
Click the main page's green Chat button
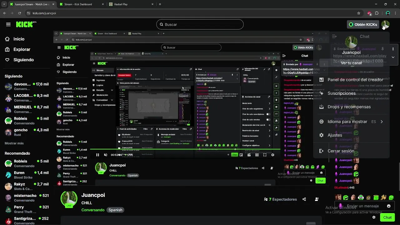(x=387, y=217)
